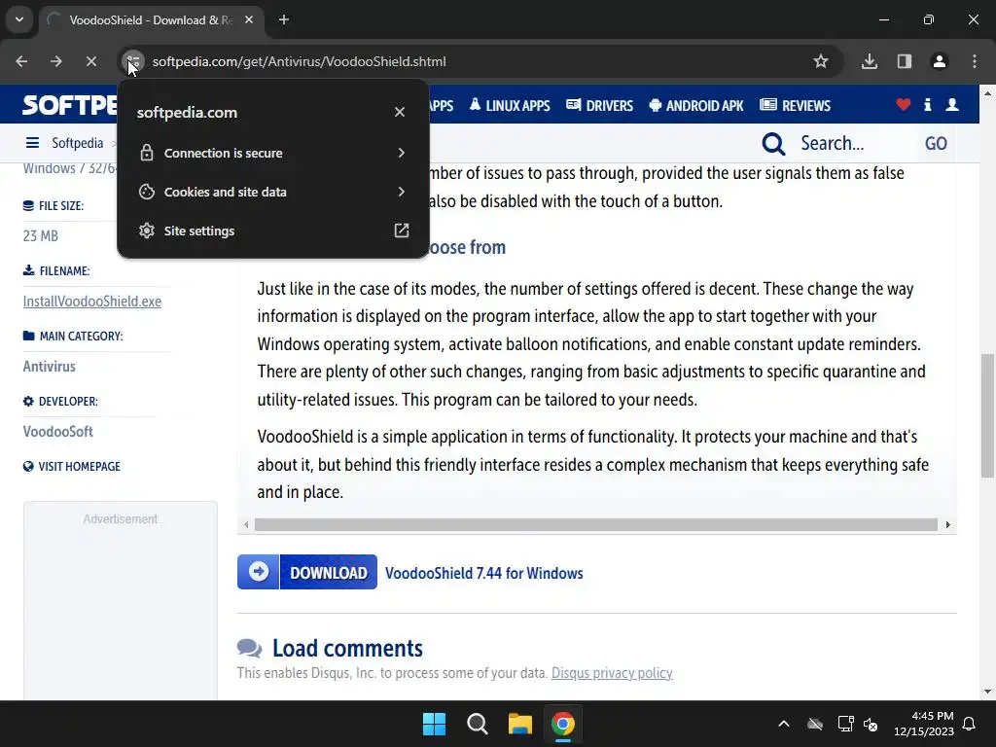The image size is (996, 747).
Task: Click the horizontal scrollbar left arrow
Action: click(x=246, y=524)
